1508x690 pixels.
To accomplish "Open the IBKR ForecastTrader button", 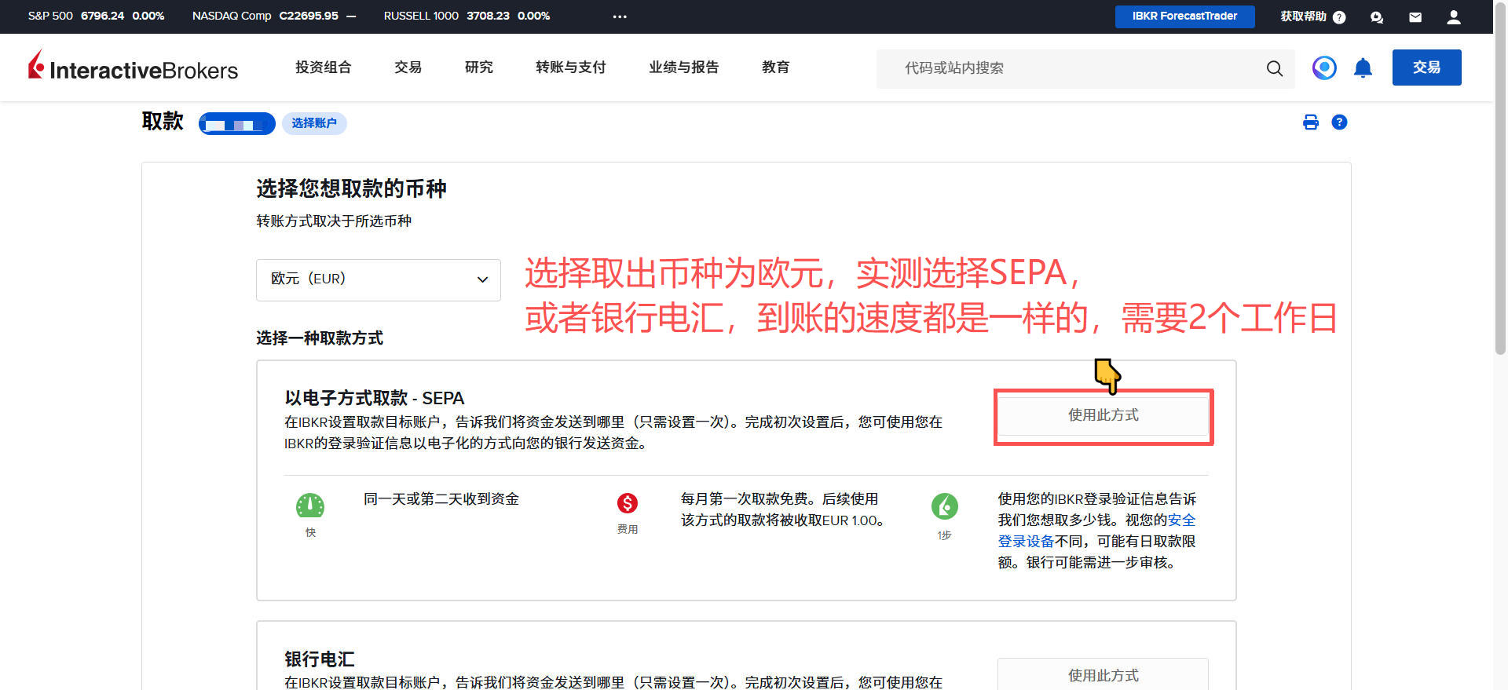I will click(1184, 16).
